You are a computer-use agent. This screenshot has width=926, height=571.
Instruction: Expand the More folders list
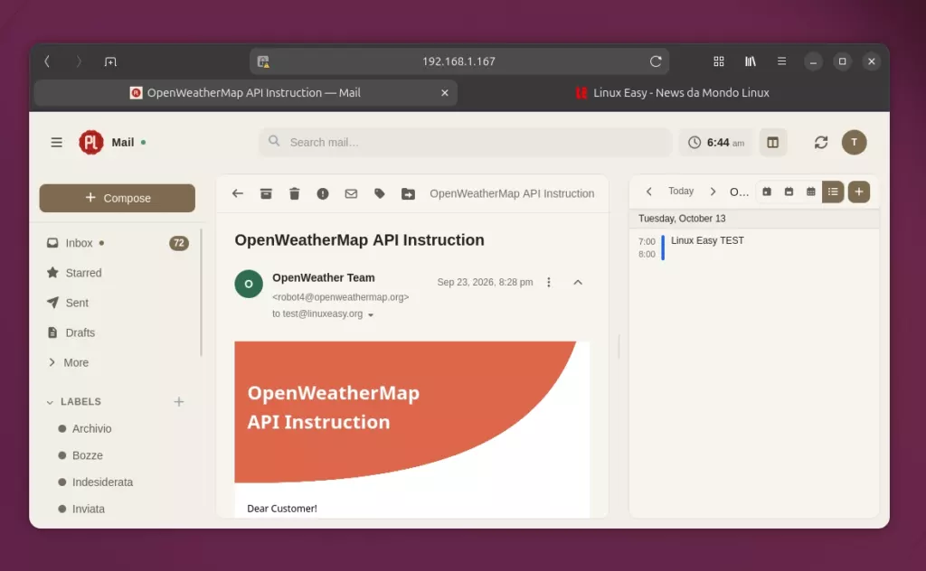[69, 363]
